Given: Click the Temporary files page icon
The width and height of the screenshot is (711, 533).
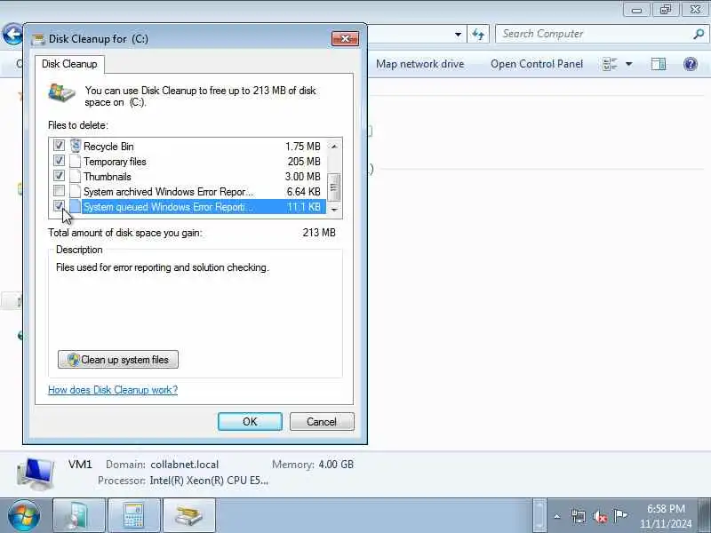Looking at the screenshot, I should pyautogui.click(x=76, y=162).
